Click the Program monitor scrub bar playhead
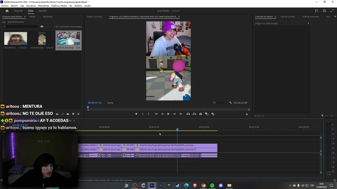 tap(88, 107)
